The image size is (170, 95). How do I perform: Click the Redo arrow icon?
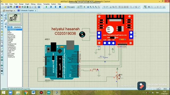click(x=107, y=7)
